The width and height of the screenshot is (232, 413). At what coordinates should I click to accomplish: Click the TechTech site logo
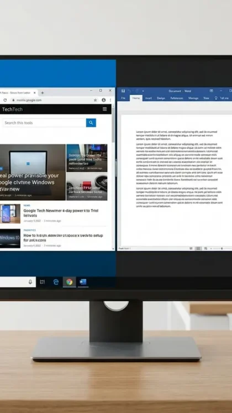pyautogui.click(x=12, y=109)
